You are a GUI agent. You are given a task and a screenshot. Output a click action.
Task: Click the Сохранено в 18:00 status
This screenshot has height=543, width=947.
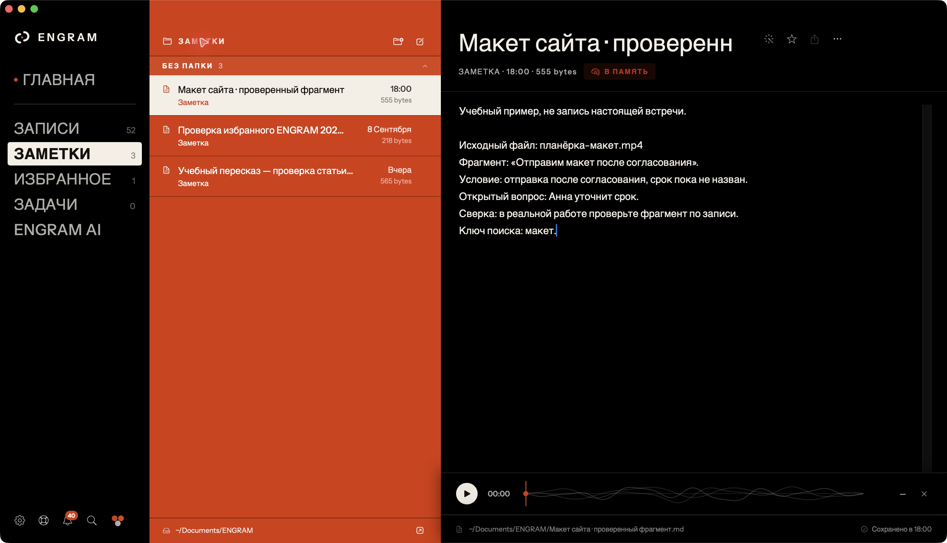click(896, 529)
